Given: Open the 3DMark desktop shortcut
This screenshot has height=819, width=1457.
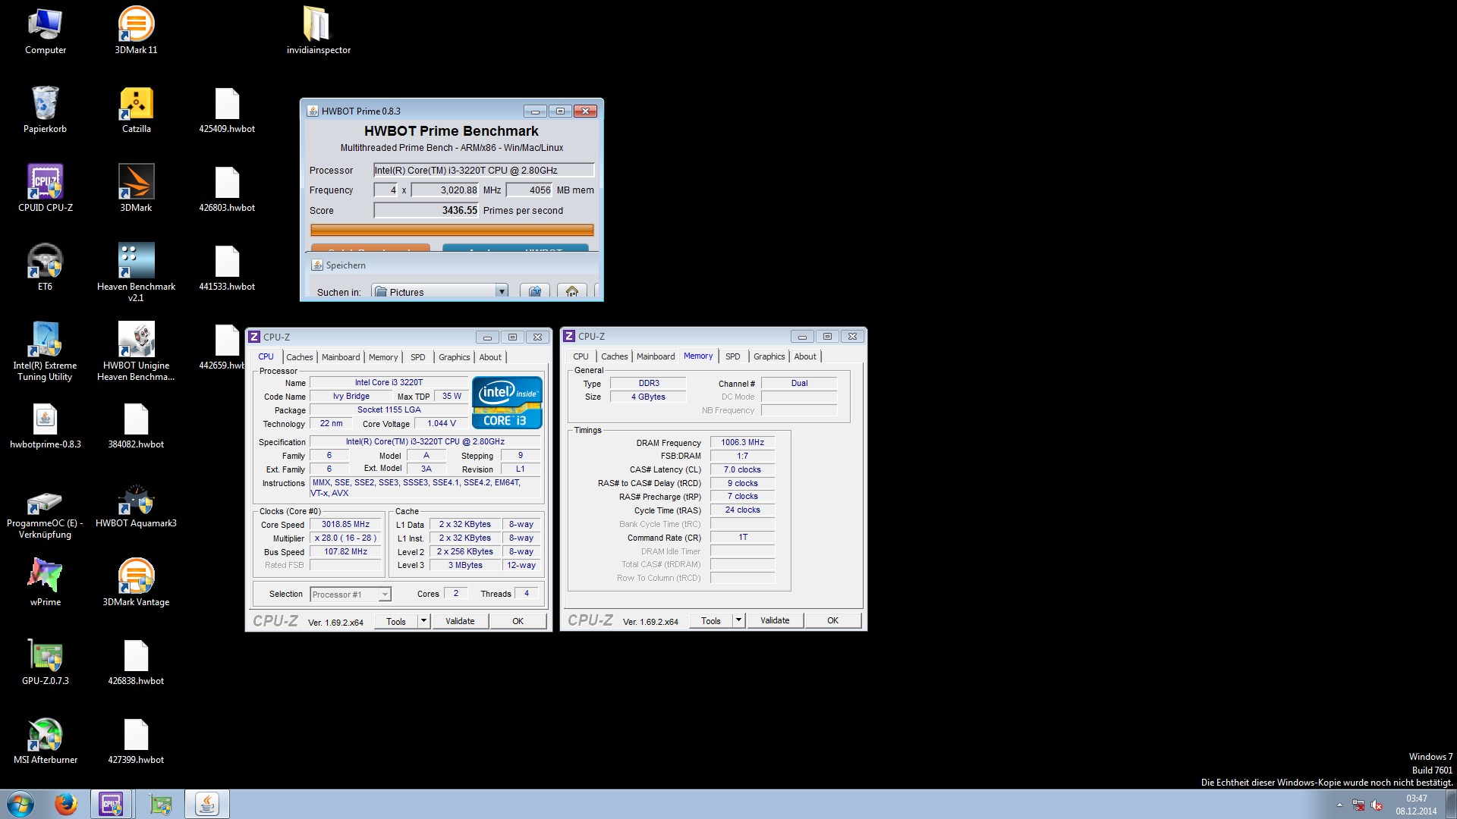Looking at the screenshot, I should (x=137, y=188).
